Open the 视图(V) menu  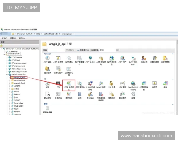(13, 38)
